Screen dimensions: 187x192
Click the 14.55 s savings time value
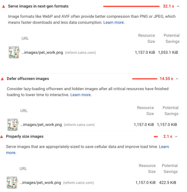tap(166, 79)
